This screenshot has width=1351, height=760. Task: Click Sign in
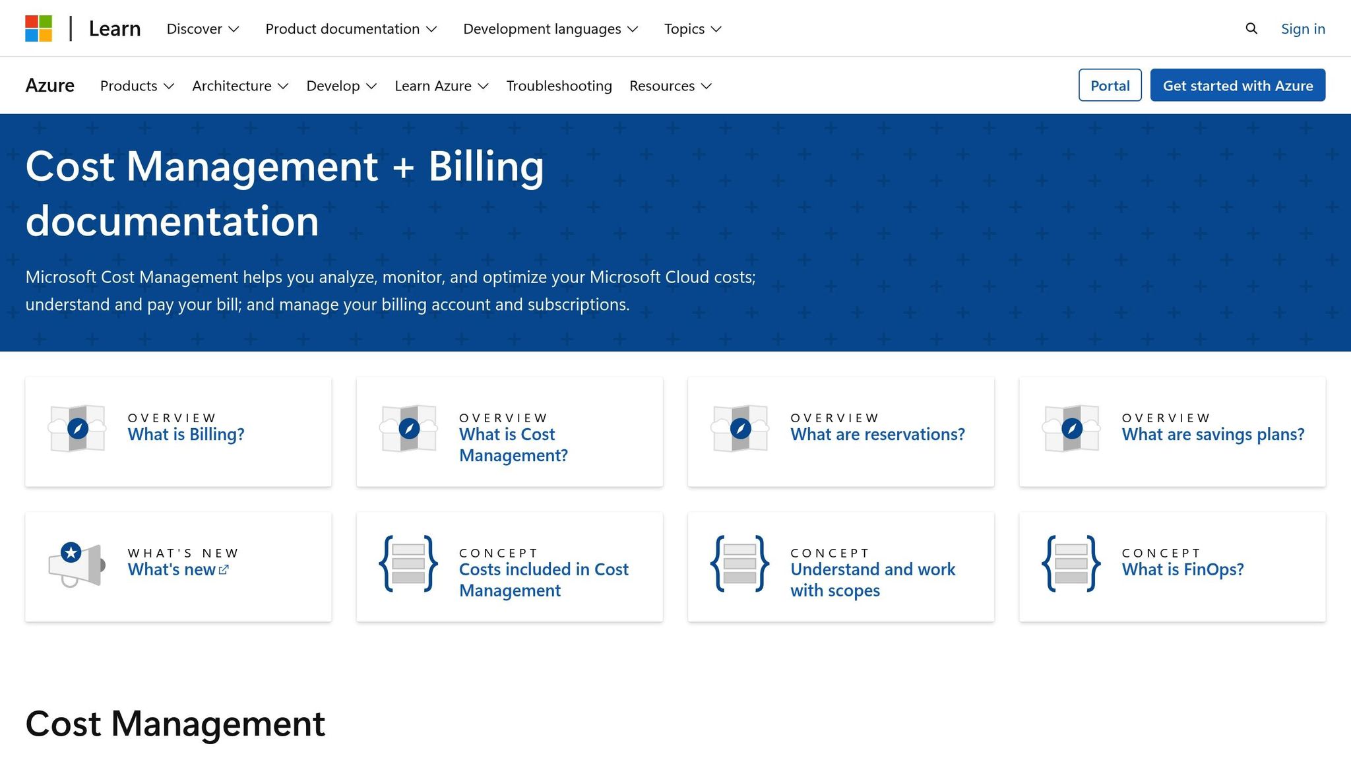coord(1303,28)
